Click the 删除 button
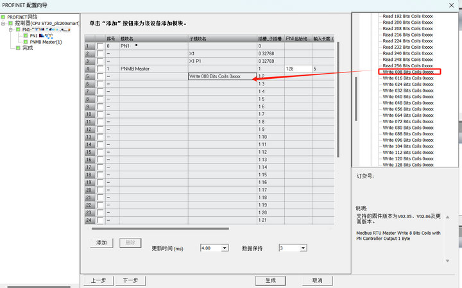The width and height of the screenshot is (462, 288). (130, 242)
